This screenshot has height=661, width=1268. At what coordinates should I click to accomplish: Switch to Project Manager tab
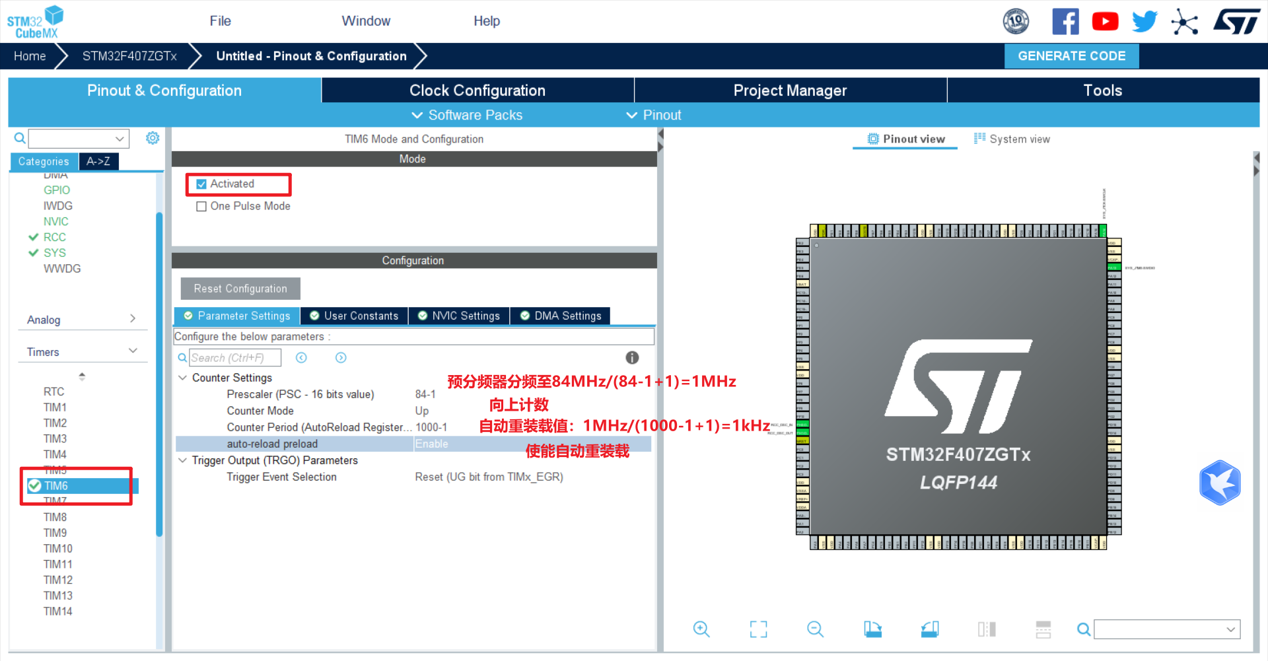click(790, 90)
